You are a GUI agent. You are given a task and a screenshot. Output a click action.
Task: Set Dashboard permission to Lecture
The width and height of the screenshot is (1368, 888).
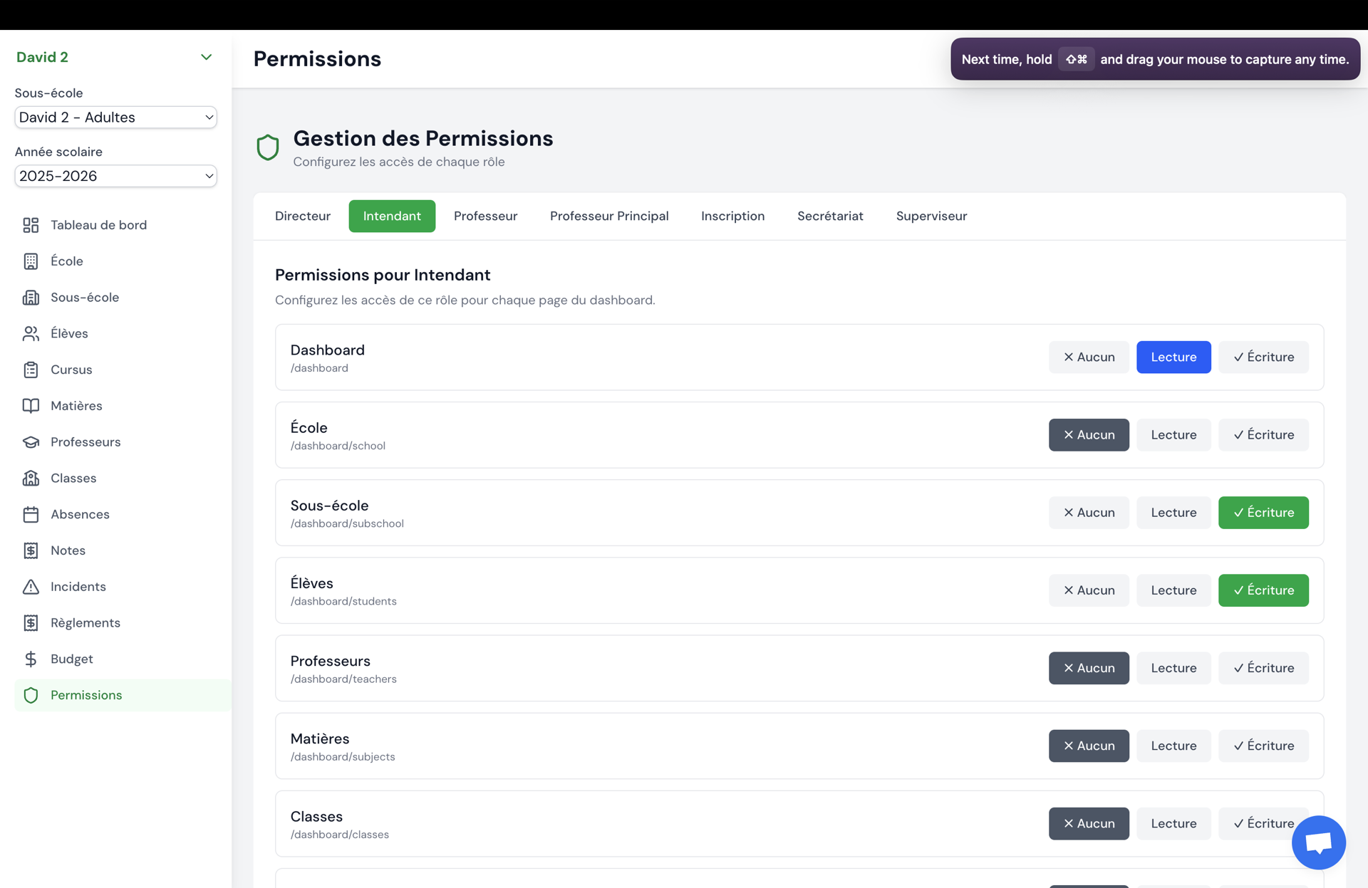point(1173,357)
